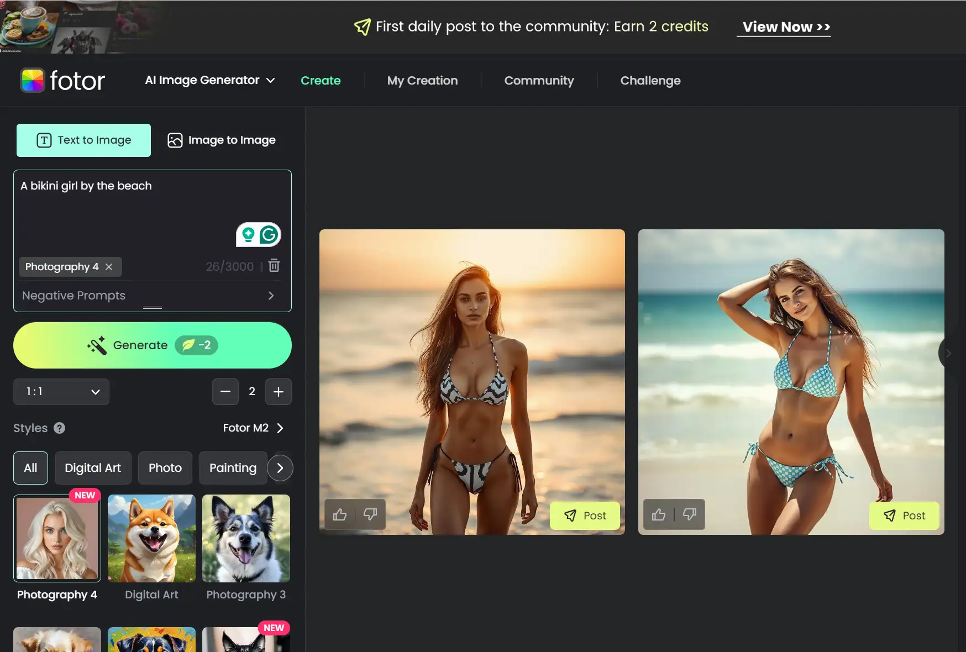
Task: Choose the Photography 4 style thumbnail
Action: tap(57, 538)
